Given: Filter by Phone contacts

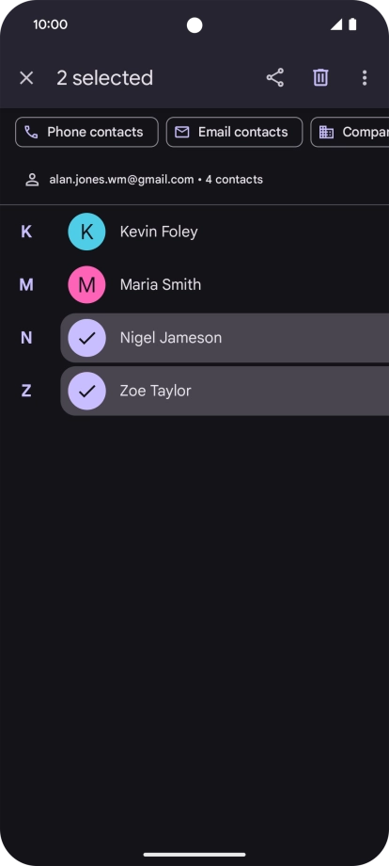Looking at the screenshot, I should [86, 132].
